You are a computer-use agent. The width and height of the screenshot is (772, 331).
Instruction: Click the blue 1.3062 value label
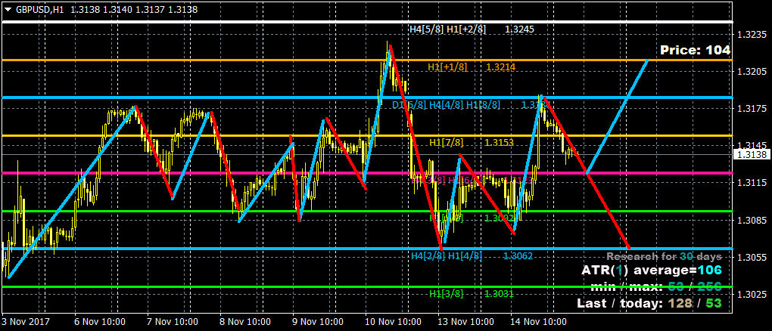tap(518, 255)
